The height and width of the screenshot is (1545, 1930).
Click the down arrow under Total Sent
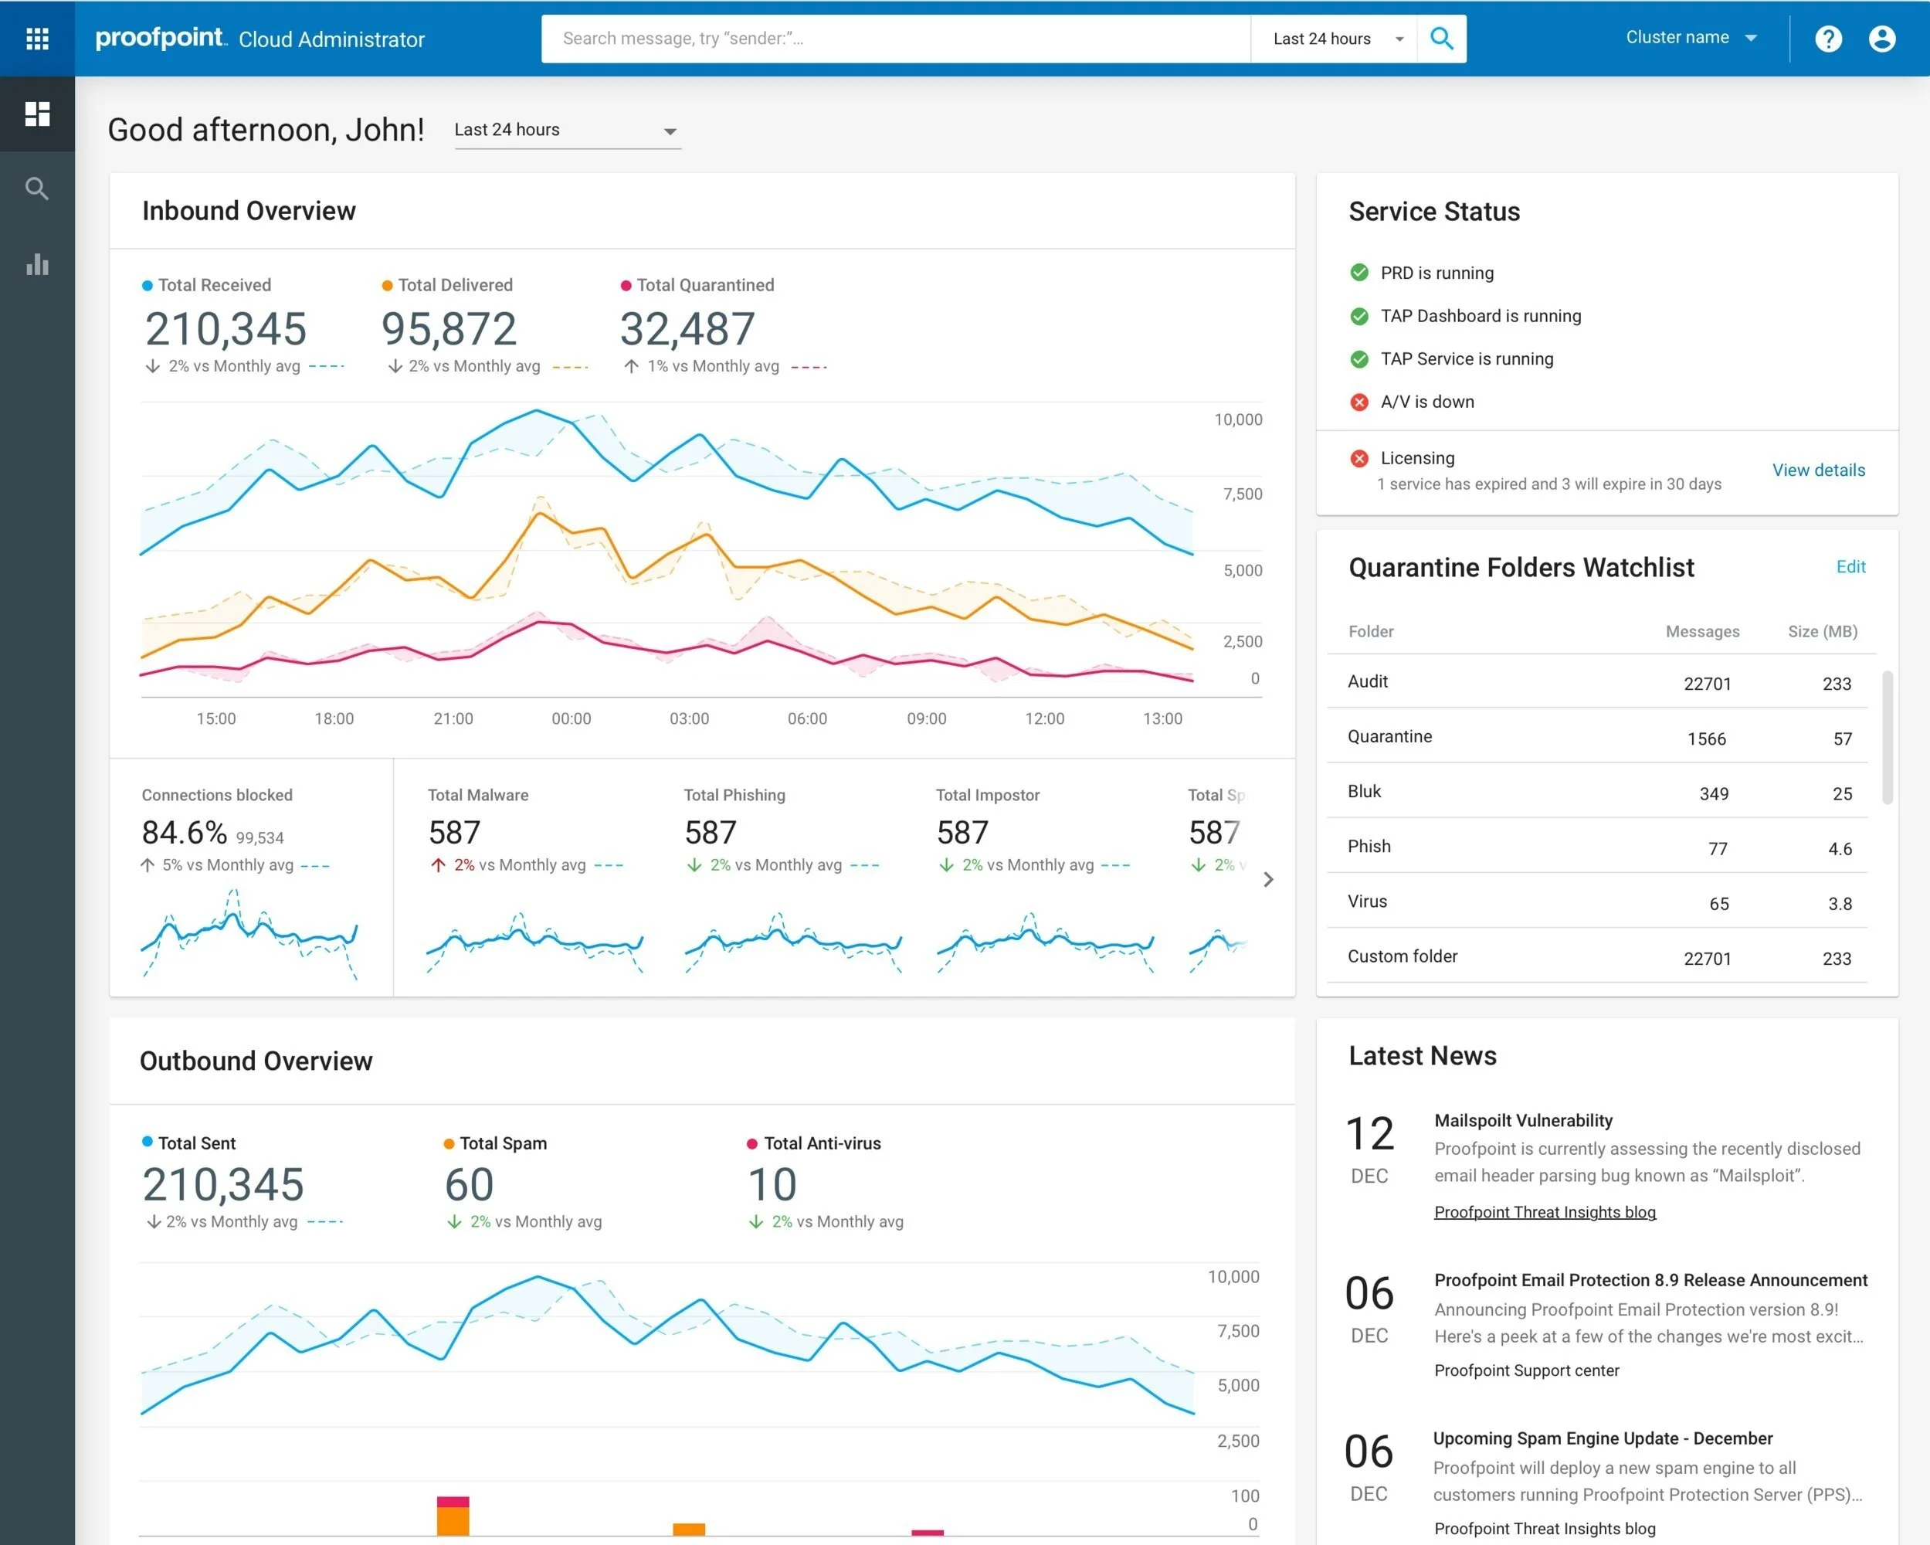point(153,1221)
